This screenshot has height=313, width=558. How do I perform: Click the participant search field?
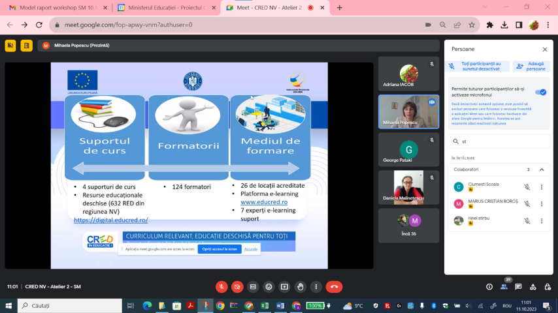pos(500,141)
